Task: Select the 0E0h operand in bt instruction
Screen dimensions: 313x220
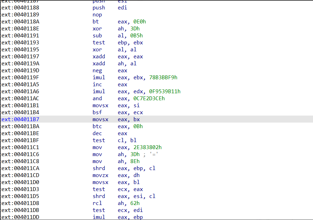Action: pyautogui.click(x=139, y=22)
